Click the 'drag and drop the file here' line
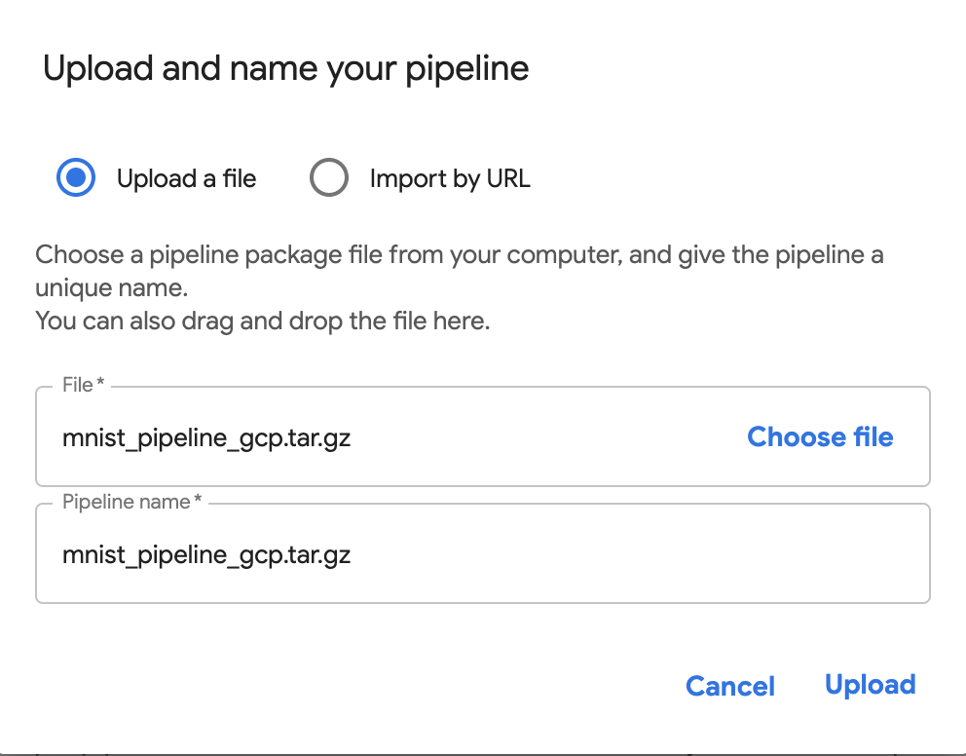 [x=263, y=320]
